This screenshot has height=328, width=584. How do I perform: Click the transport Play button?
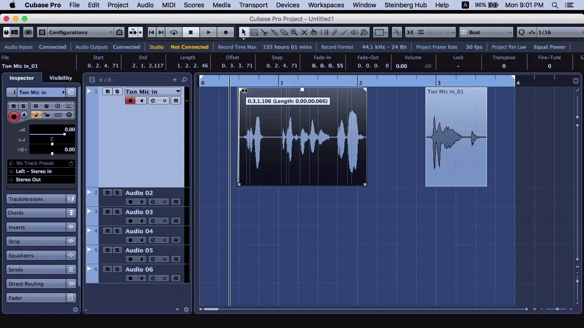[208, 32]
